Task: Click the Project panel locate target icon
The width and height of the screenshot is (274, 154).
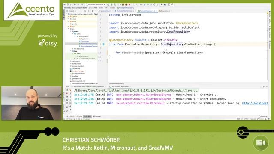Action: pos(85,11)
